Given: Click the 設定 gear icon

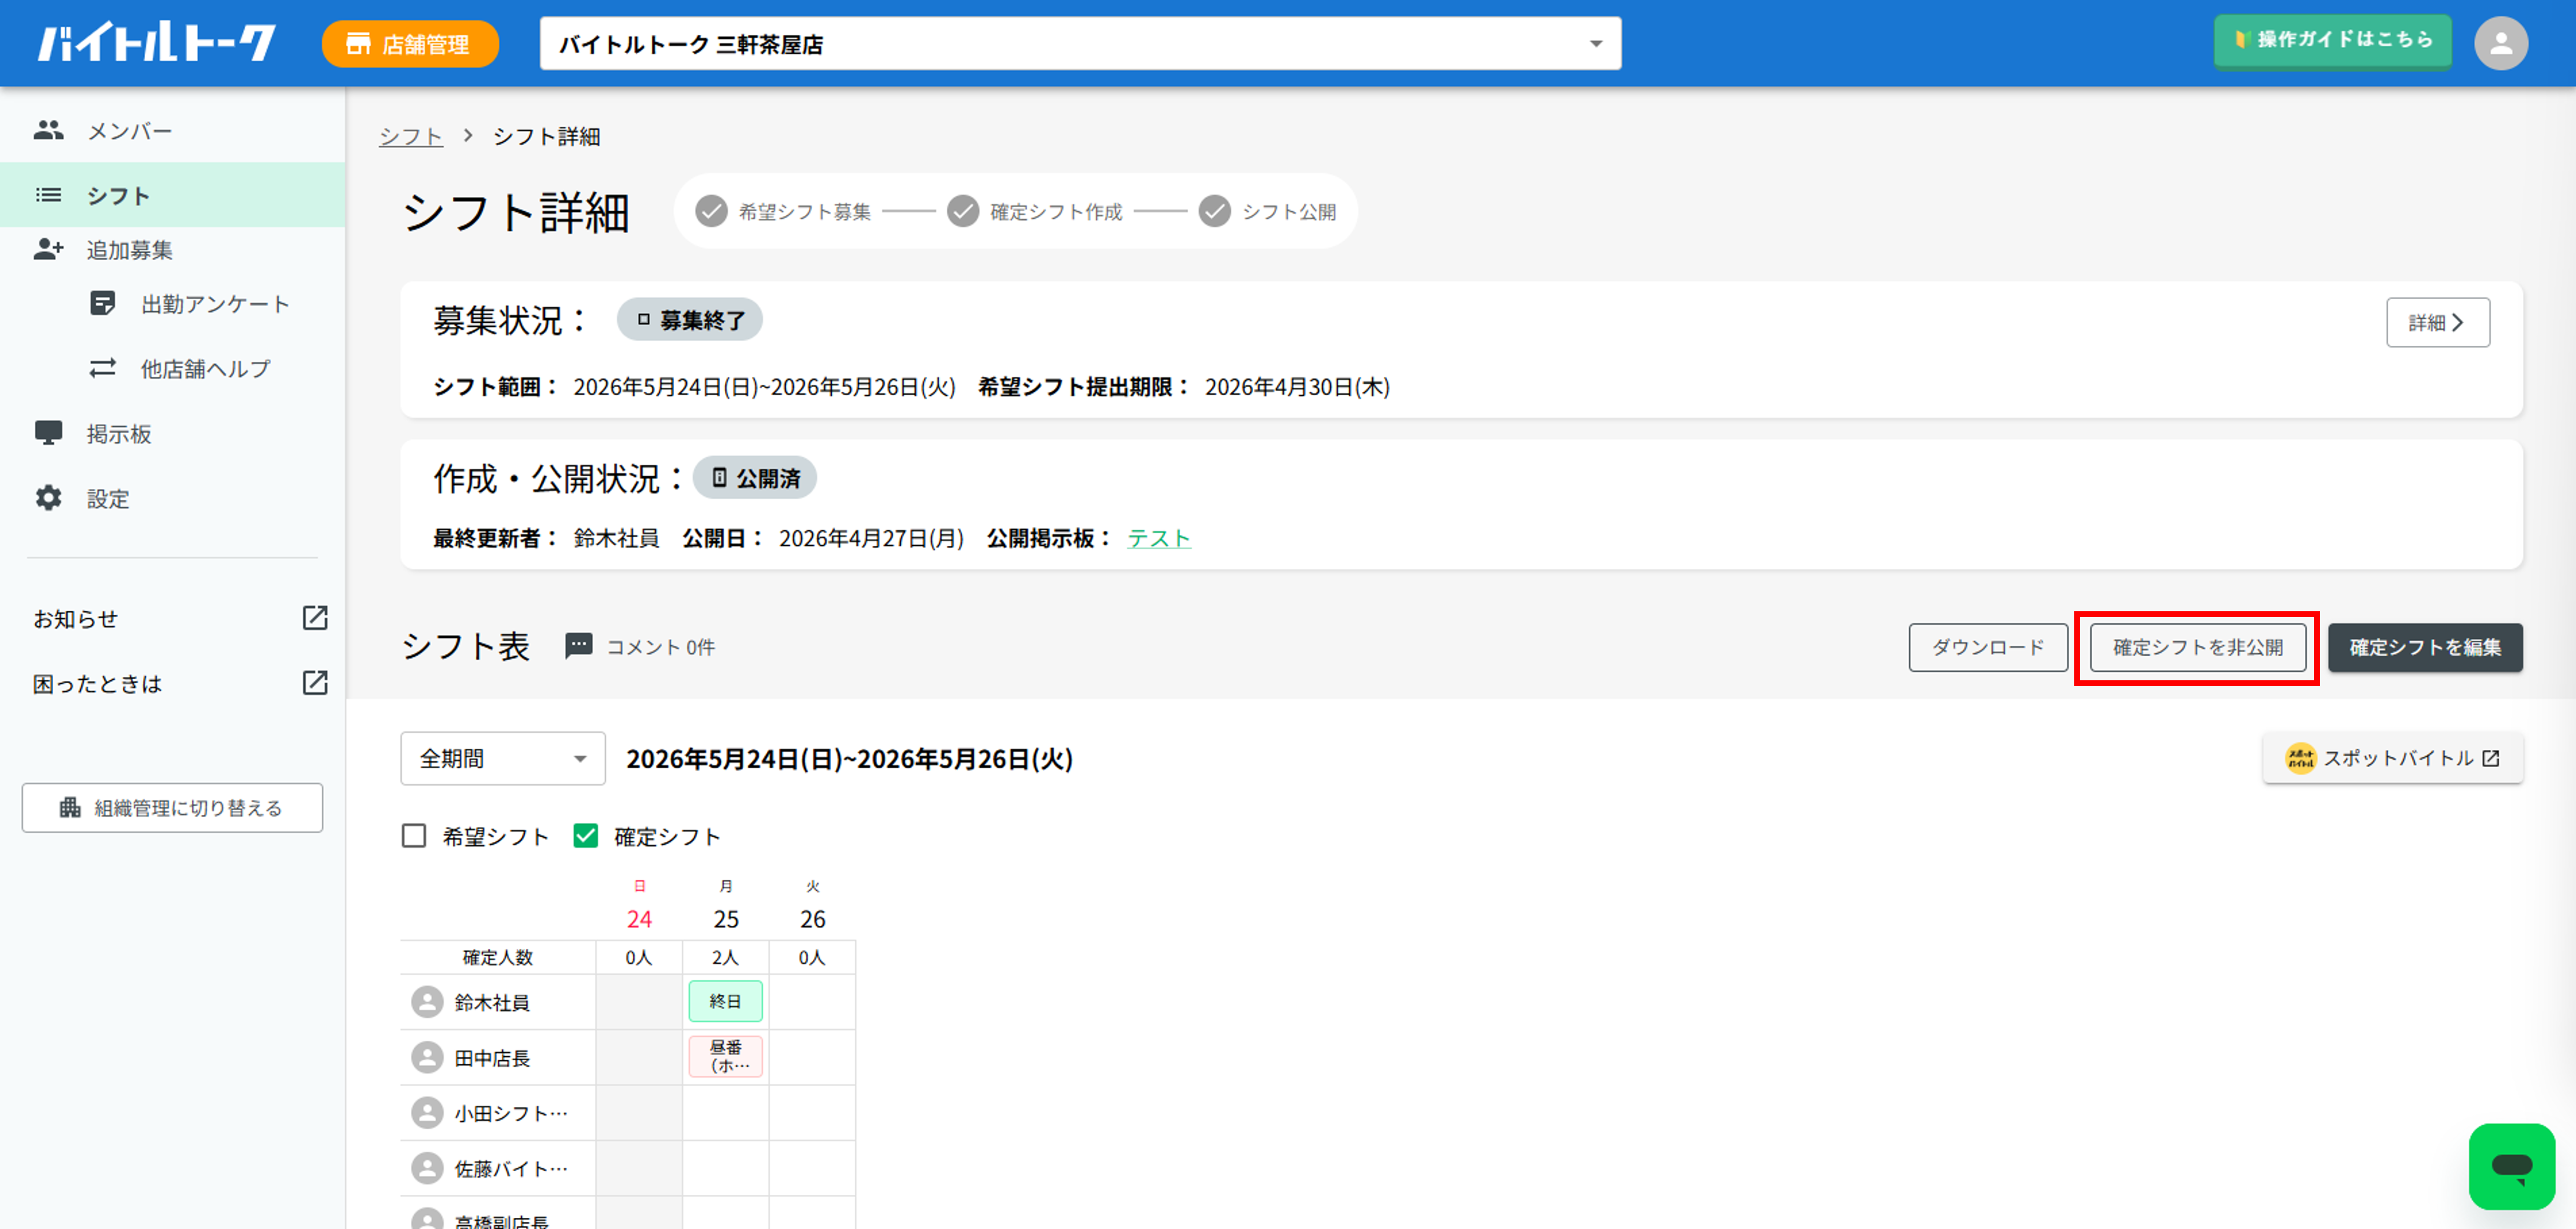Looking at the screenshot, I should (x=48, y=497).
